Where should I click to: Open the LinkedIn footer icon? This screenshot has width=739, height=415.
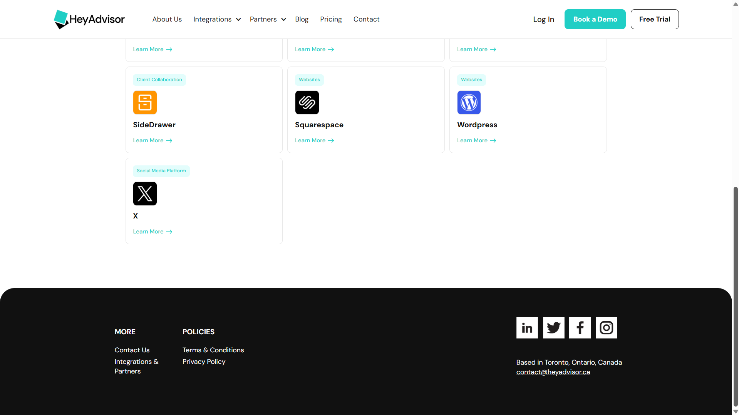click(527, 328)
